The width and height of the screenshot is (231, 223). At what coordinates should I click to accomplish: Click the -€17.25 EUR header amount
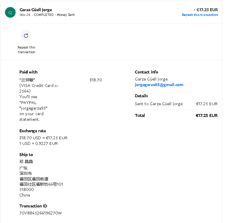[206, 10]
